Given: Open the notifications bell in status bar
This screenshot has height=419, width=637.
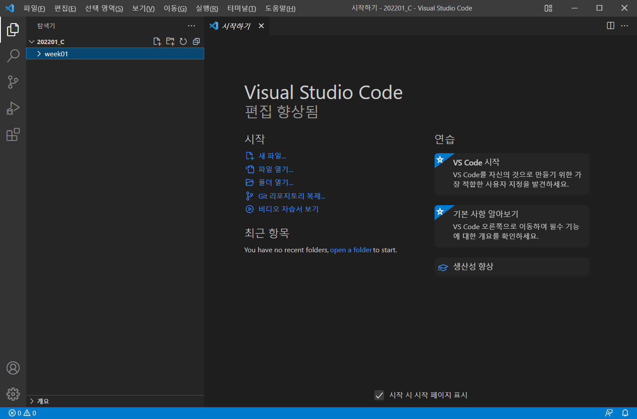Looking at the screenshot, I should click(x=625, y=413).
